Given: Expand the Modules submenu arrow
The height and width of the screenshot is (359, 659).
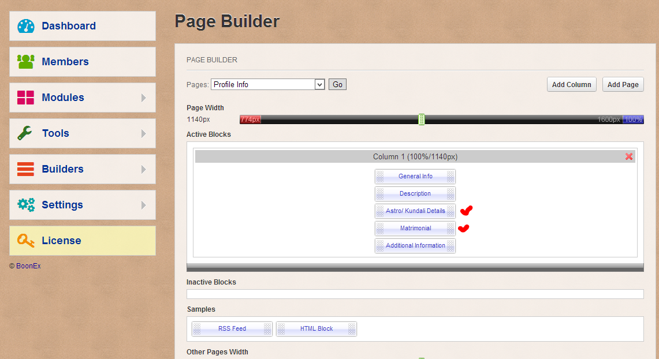Looking at the screenshot, I should click(143, 98).
